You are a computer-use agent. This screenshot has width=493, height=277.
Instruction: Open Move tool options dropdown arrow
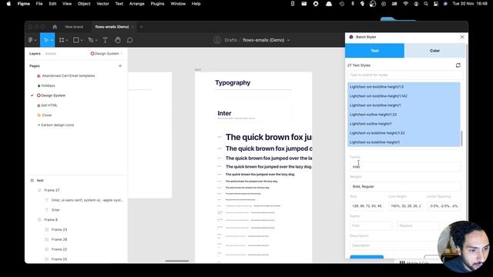[52, 40]
